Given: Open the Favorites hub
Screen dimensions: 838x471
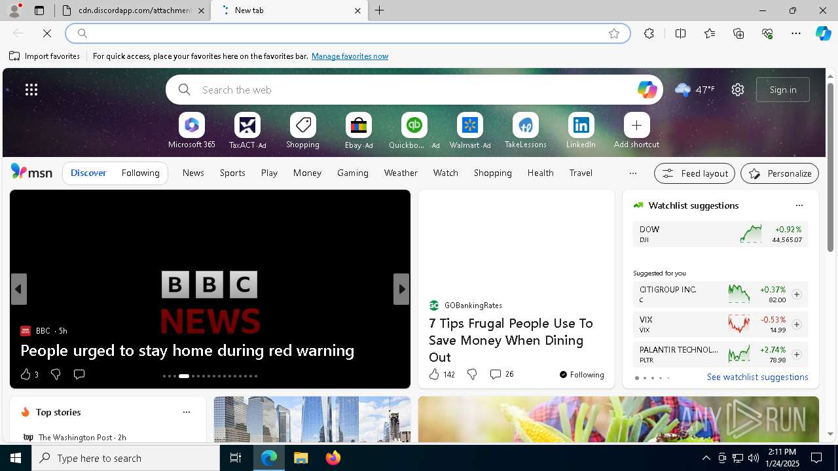Looking at the screenshot, I should 710,33.
